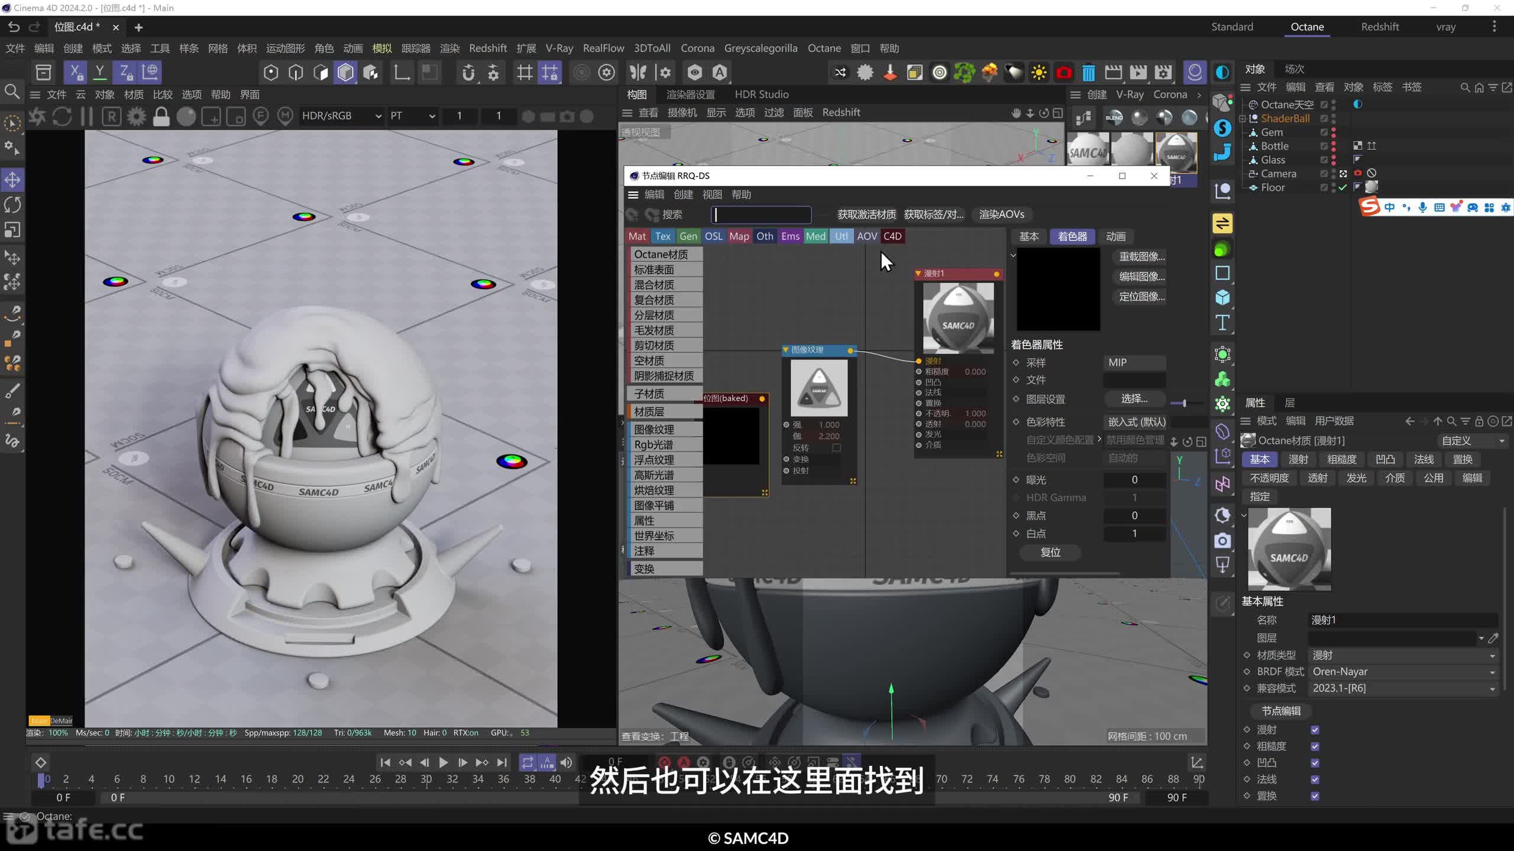The height and width of the screenshot is (851, 1514).
Task: Switch to the Redshift layout tab
Action: pos(1380,27)
